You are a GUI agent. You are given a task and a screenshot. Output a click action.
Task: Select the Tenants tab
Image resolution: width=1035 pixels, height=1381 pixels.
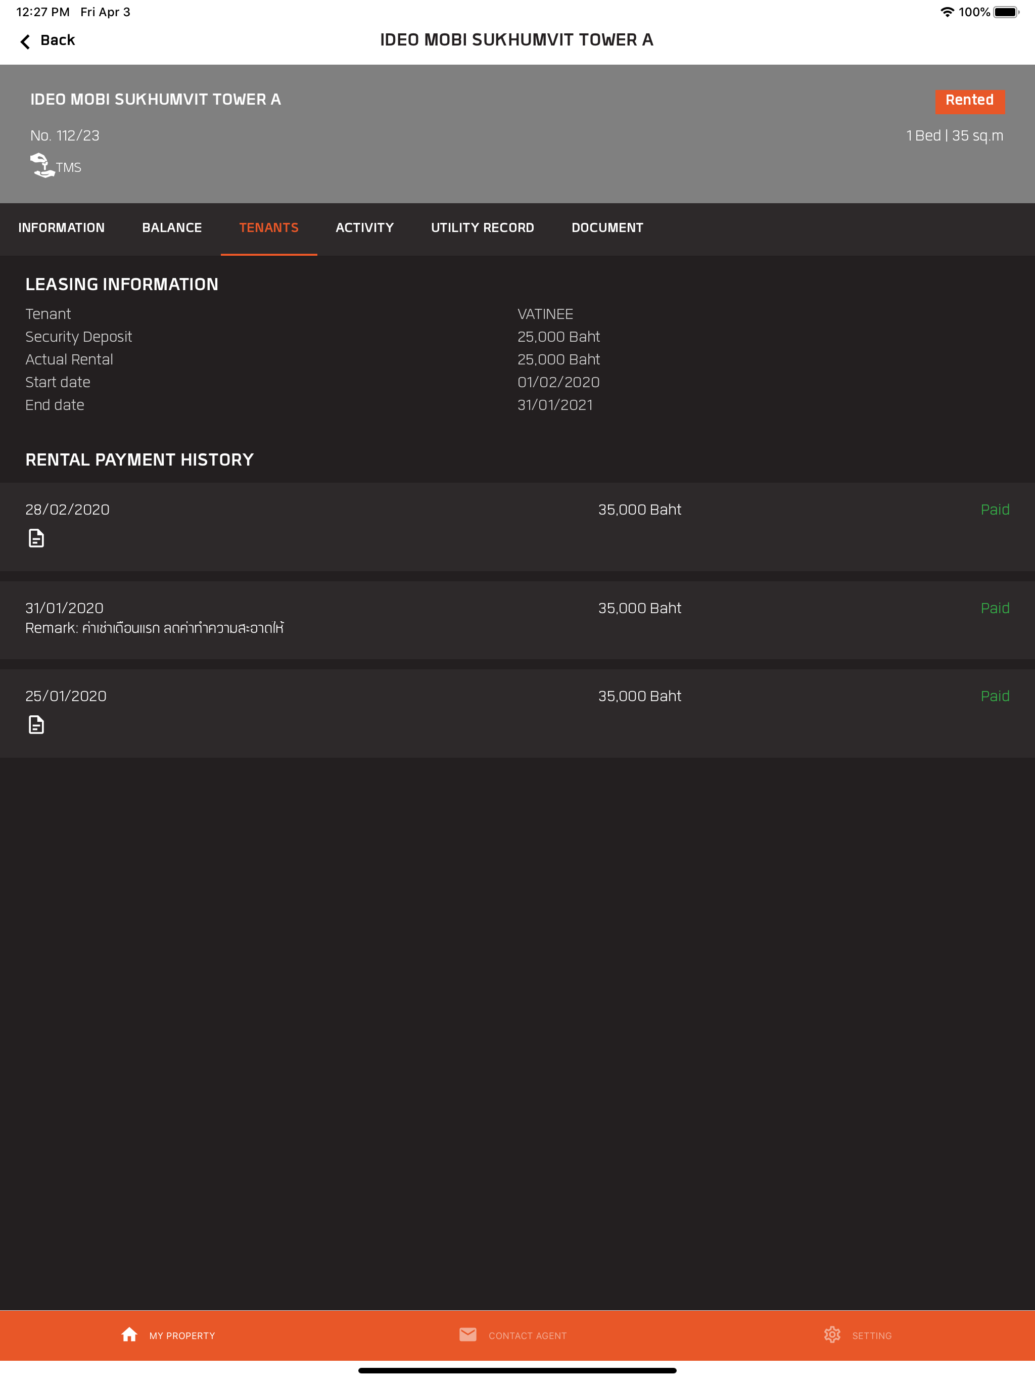tap(268, 228)
